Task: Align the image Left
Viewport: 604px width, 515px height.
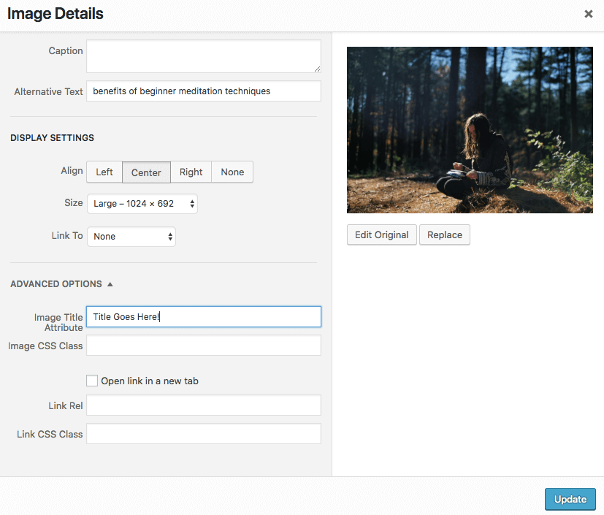Action: pyautogui.click(x=104, y=172)
